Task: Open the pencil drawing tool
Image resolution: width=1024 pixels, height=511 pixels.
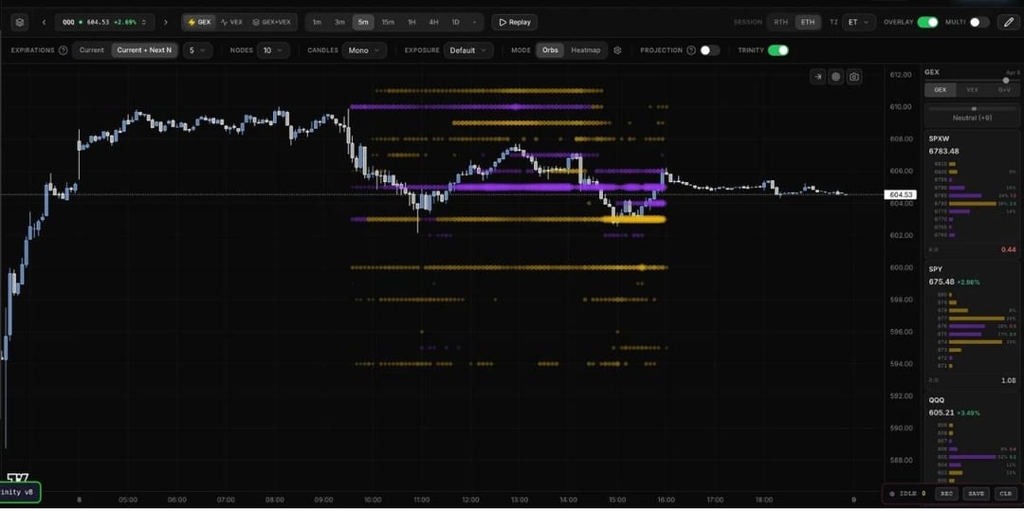Action: pyautogui.click(x=1009, y=22)
